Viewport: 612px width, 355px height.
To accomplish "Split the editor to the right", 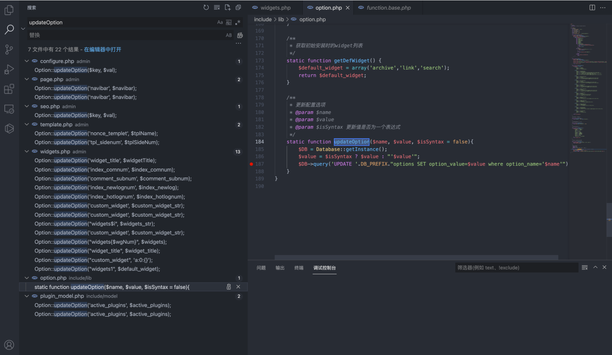I will (592, 8).
